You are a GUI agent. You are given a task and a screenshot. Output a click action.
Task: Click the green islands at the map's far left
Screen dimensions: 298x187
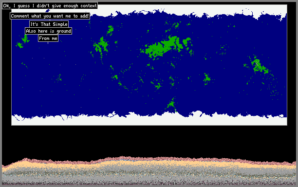pyautogui.click(x=22, y=42)
